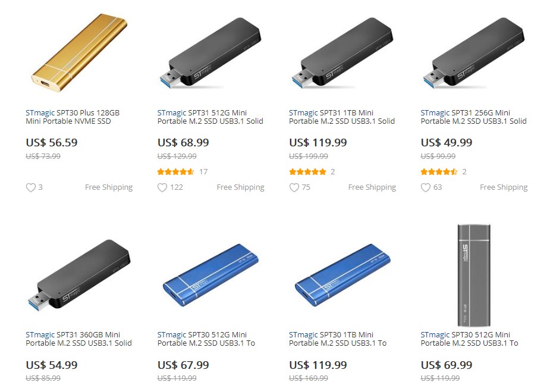Screen dimensions: 550x382
Task: Open STmagic SPT31 512G Mini title link
Action: tap(210, 117)
